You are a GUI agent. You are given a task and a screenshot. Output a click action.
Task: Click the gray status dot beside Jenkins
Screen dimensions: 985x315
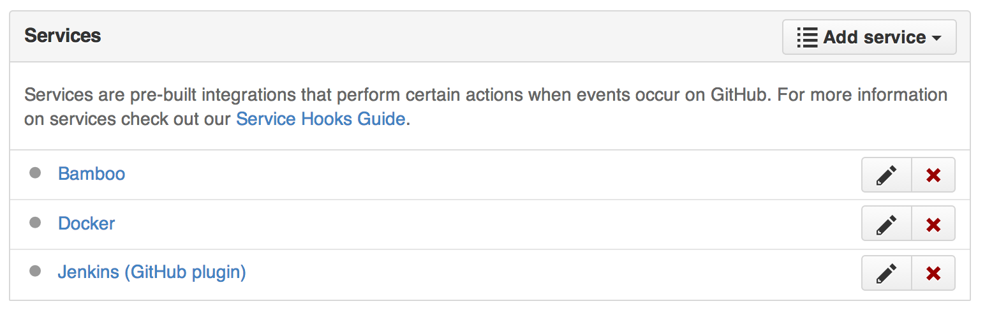(x=35, y=272)
